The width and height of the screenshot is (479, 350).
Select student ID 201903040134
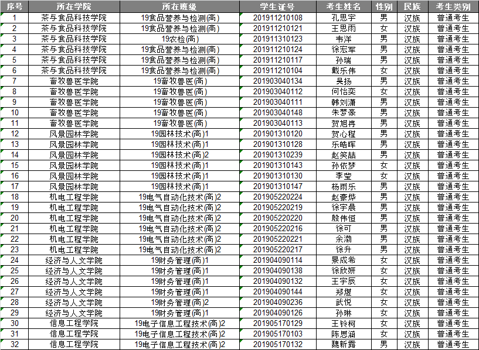[277, 81]
